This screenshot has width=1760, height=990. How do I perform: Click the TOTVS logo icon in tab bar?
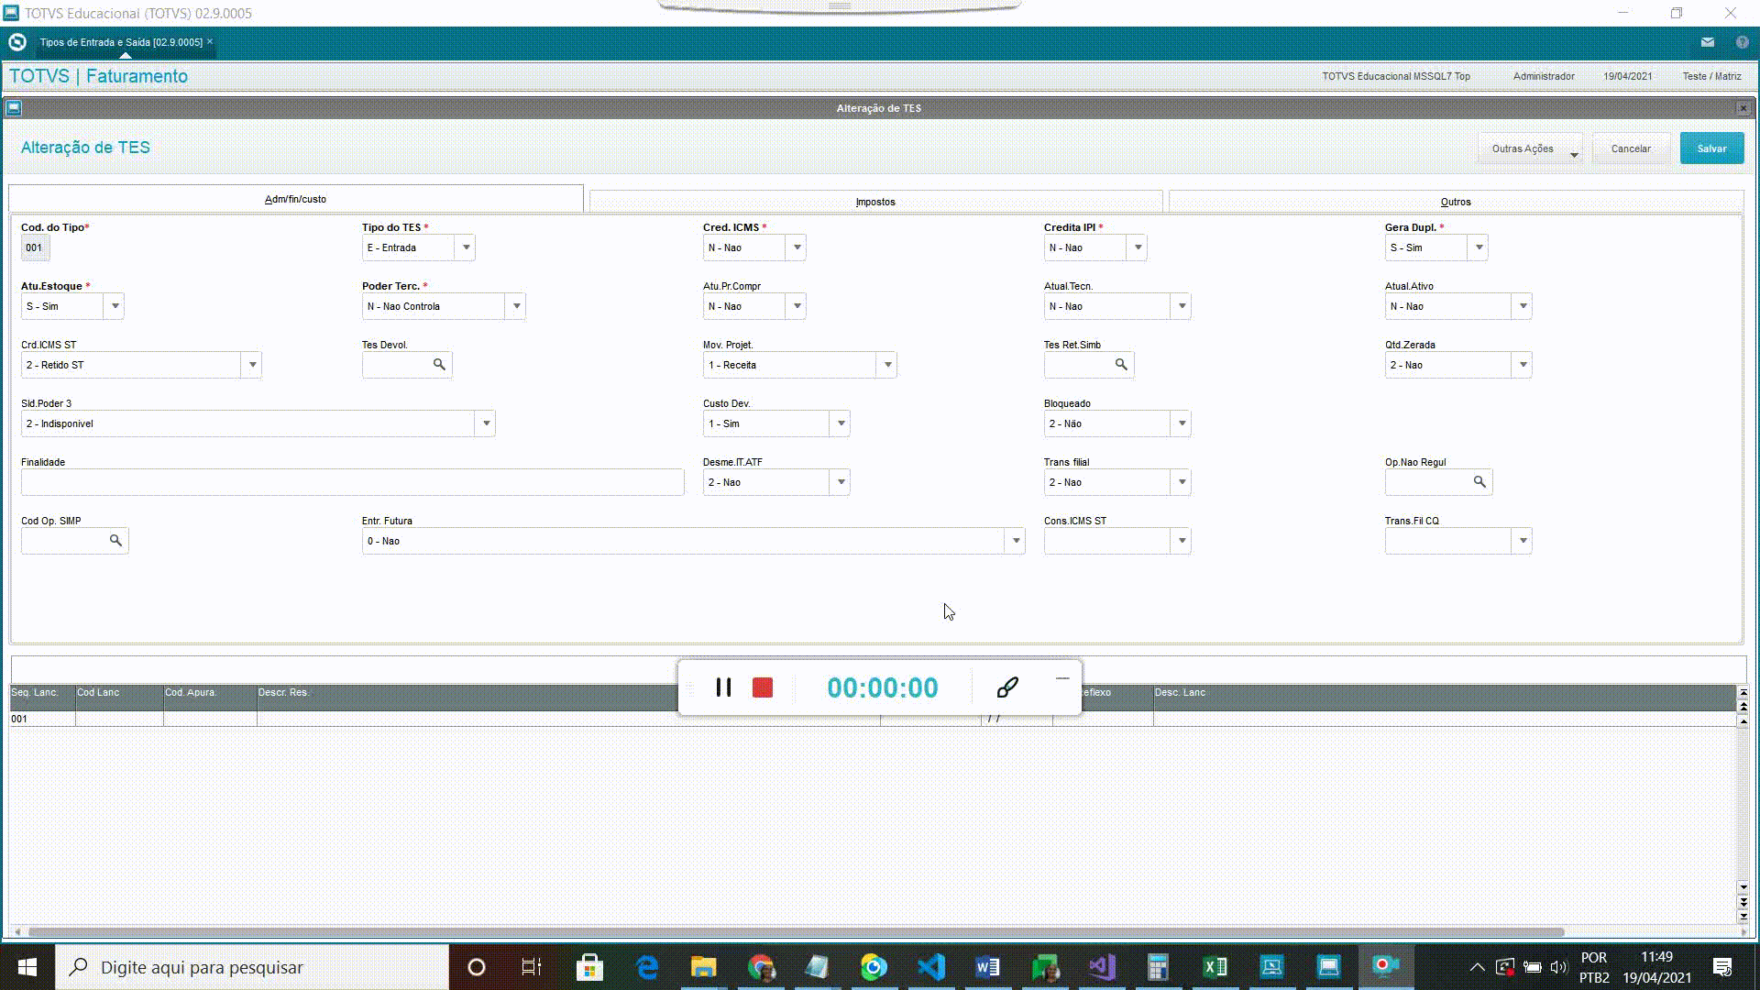(x=16, y=42)
